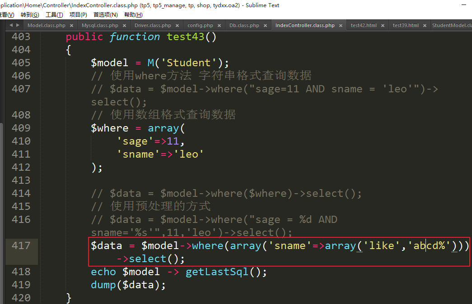Close the Mysql.class.php tab
The image size is (472, 304).
125,26
